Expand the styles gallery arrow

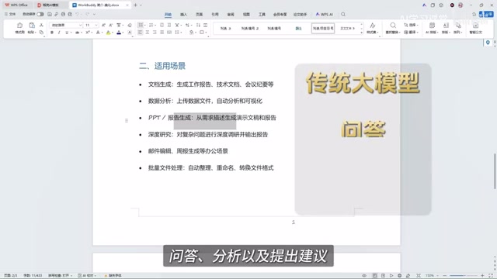click(x=362, y=33)
